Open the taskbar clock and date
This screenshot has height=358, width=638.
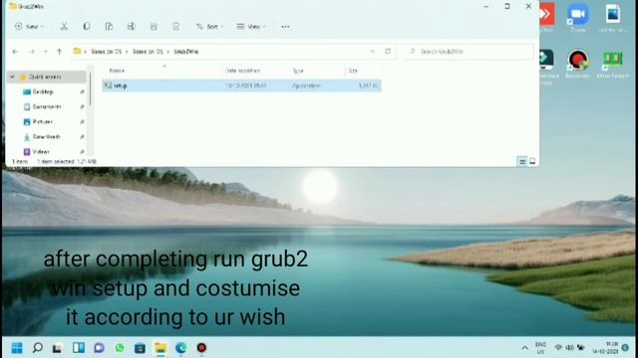(x=605, y=348)
